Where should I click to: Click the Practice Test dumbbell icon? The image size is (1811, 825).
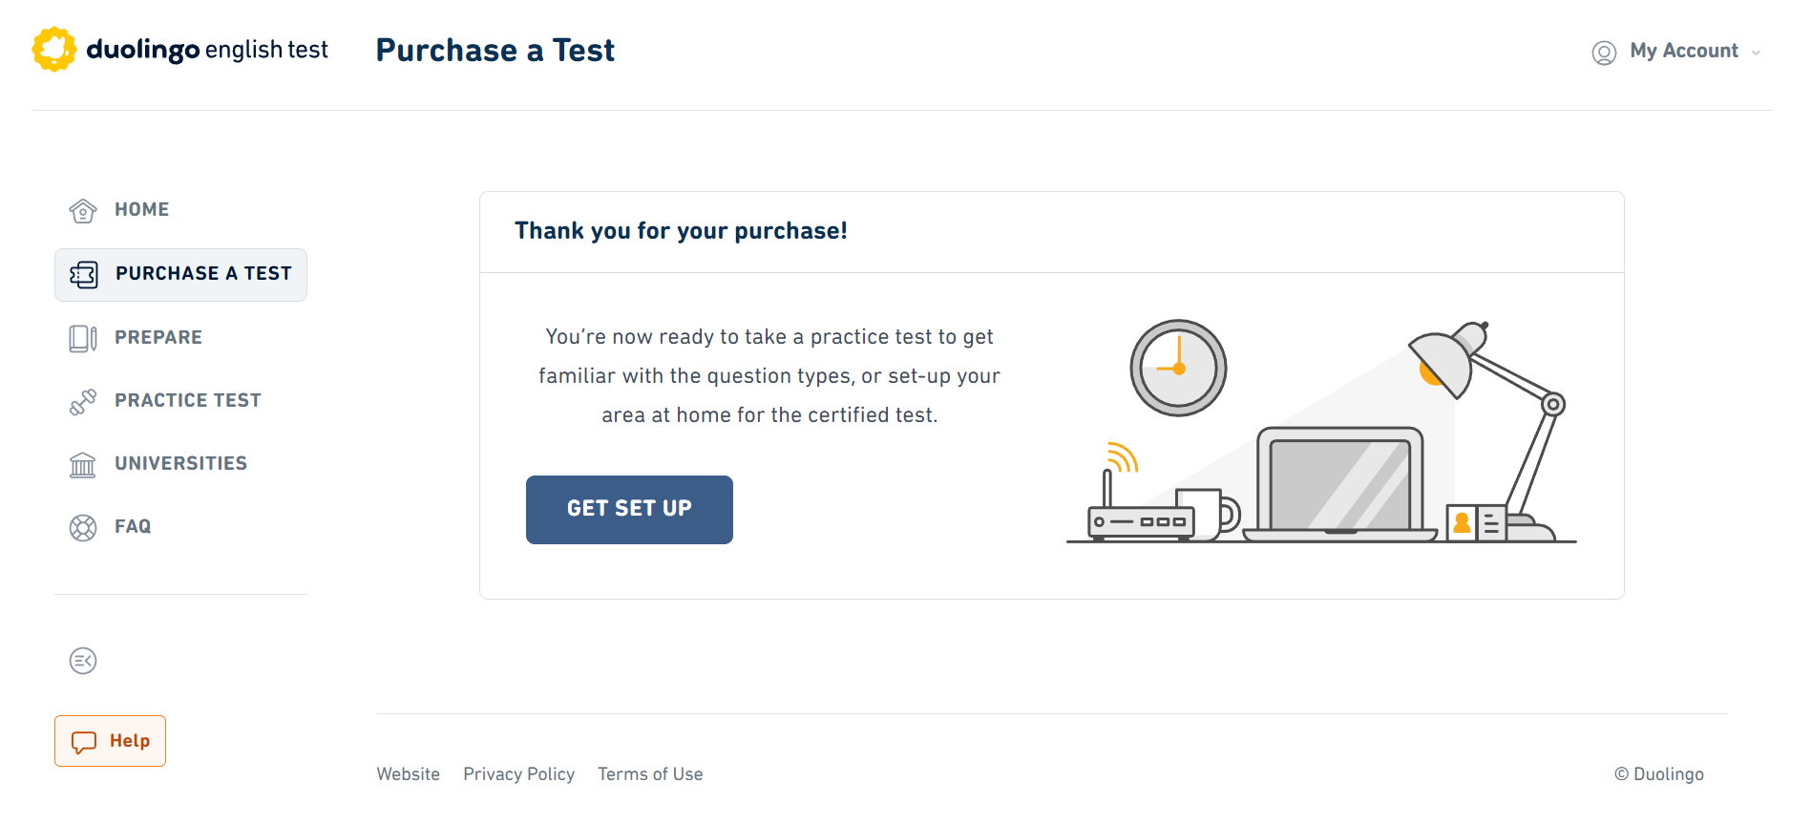click(x=83, y=402)
